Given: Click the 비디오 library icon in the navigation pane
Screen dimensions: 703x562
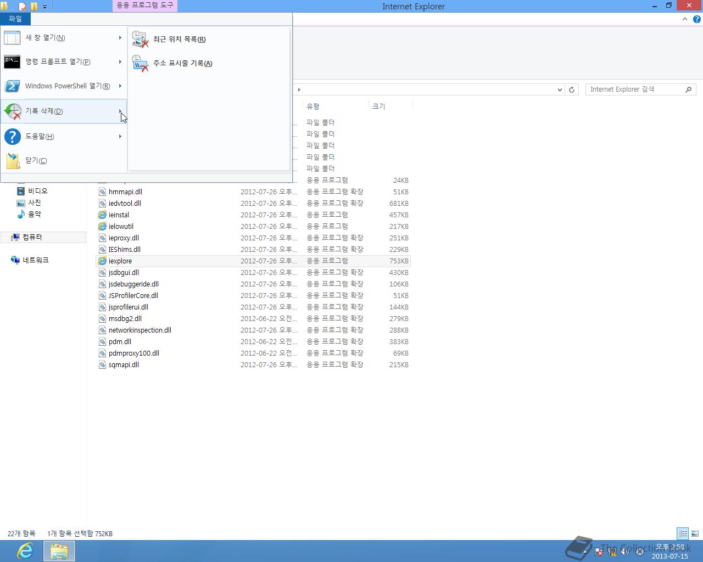Looking at the screenshot, I should coord(21,191).
